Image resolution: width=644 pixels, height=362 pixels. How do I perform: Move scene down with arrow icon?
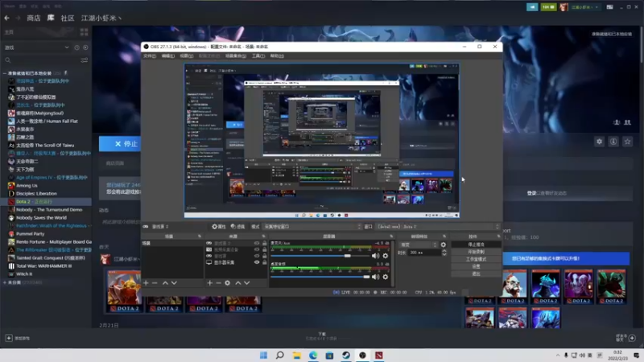pos(174,283)
